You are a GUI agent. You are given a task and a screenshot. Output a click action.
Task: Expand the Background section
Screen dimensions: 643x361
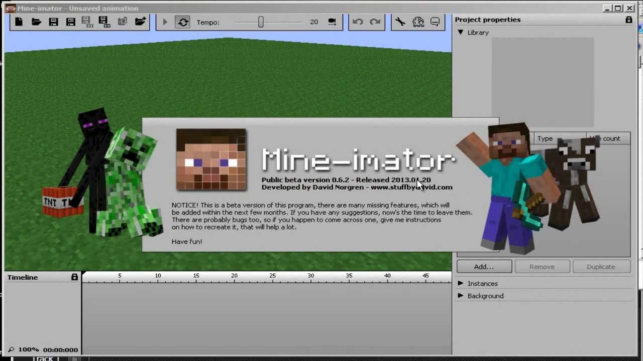click(460, 296)
